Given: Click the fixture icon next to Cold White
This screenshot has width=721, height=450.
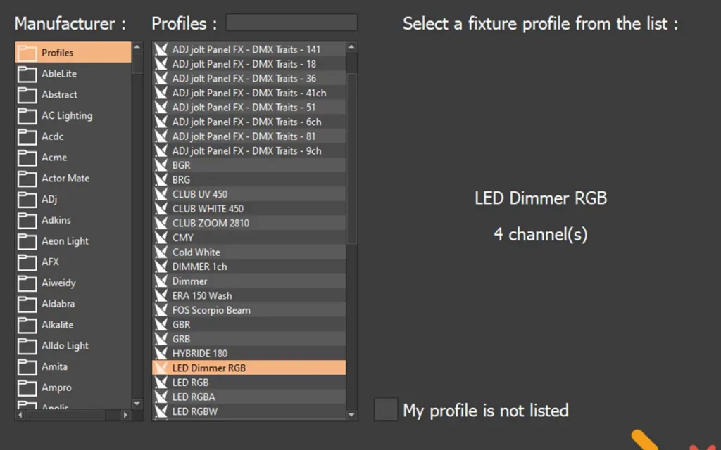Looking at the screenshot, I should pyautogui.click(x=161, y=252).
